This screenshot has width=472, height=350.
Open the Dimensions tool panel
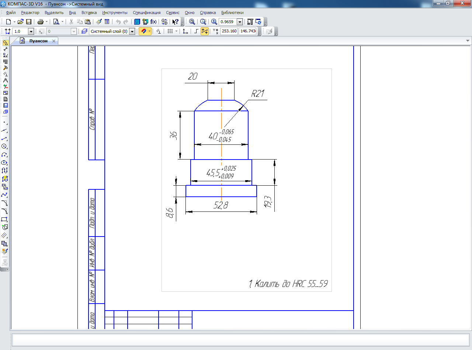5,49
